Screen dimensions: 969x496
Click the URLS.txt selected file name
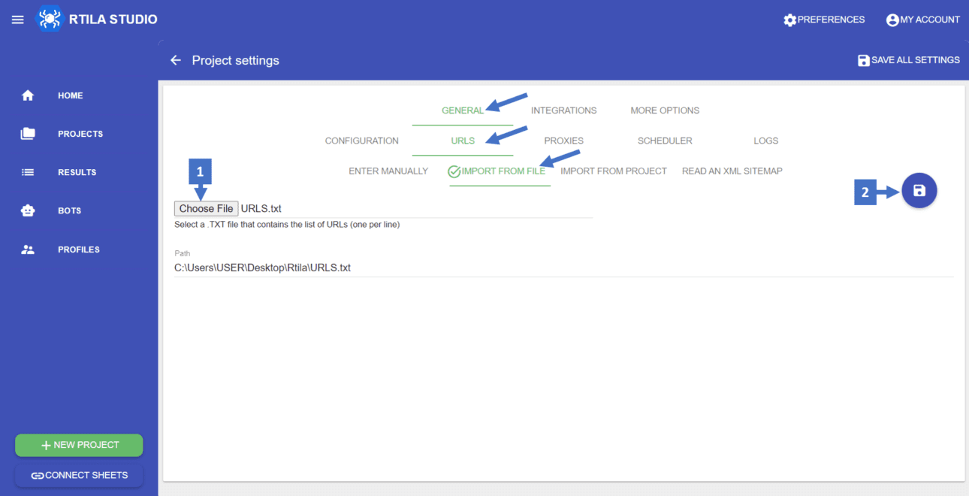point(261,209)
